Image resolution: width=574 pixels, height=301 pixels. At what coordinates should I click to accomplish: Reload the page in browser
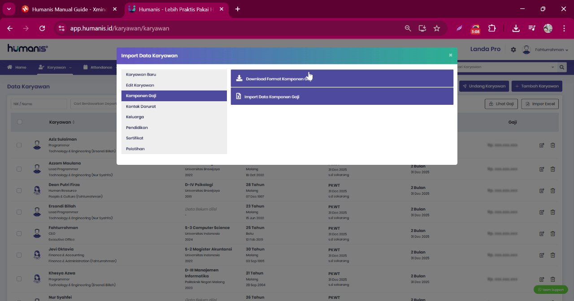point(42,28)
